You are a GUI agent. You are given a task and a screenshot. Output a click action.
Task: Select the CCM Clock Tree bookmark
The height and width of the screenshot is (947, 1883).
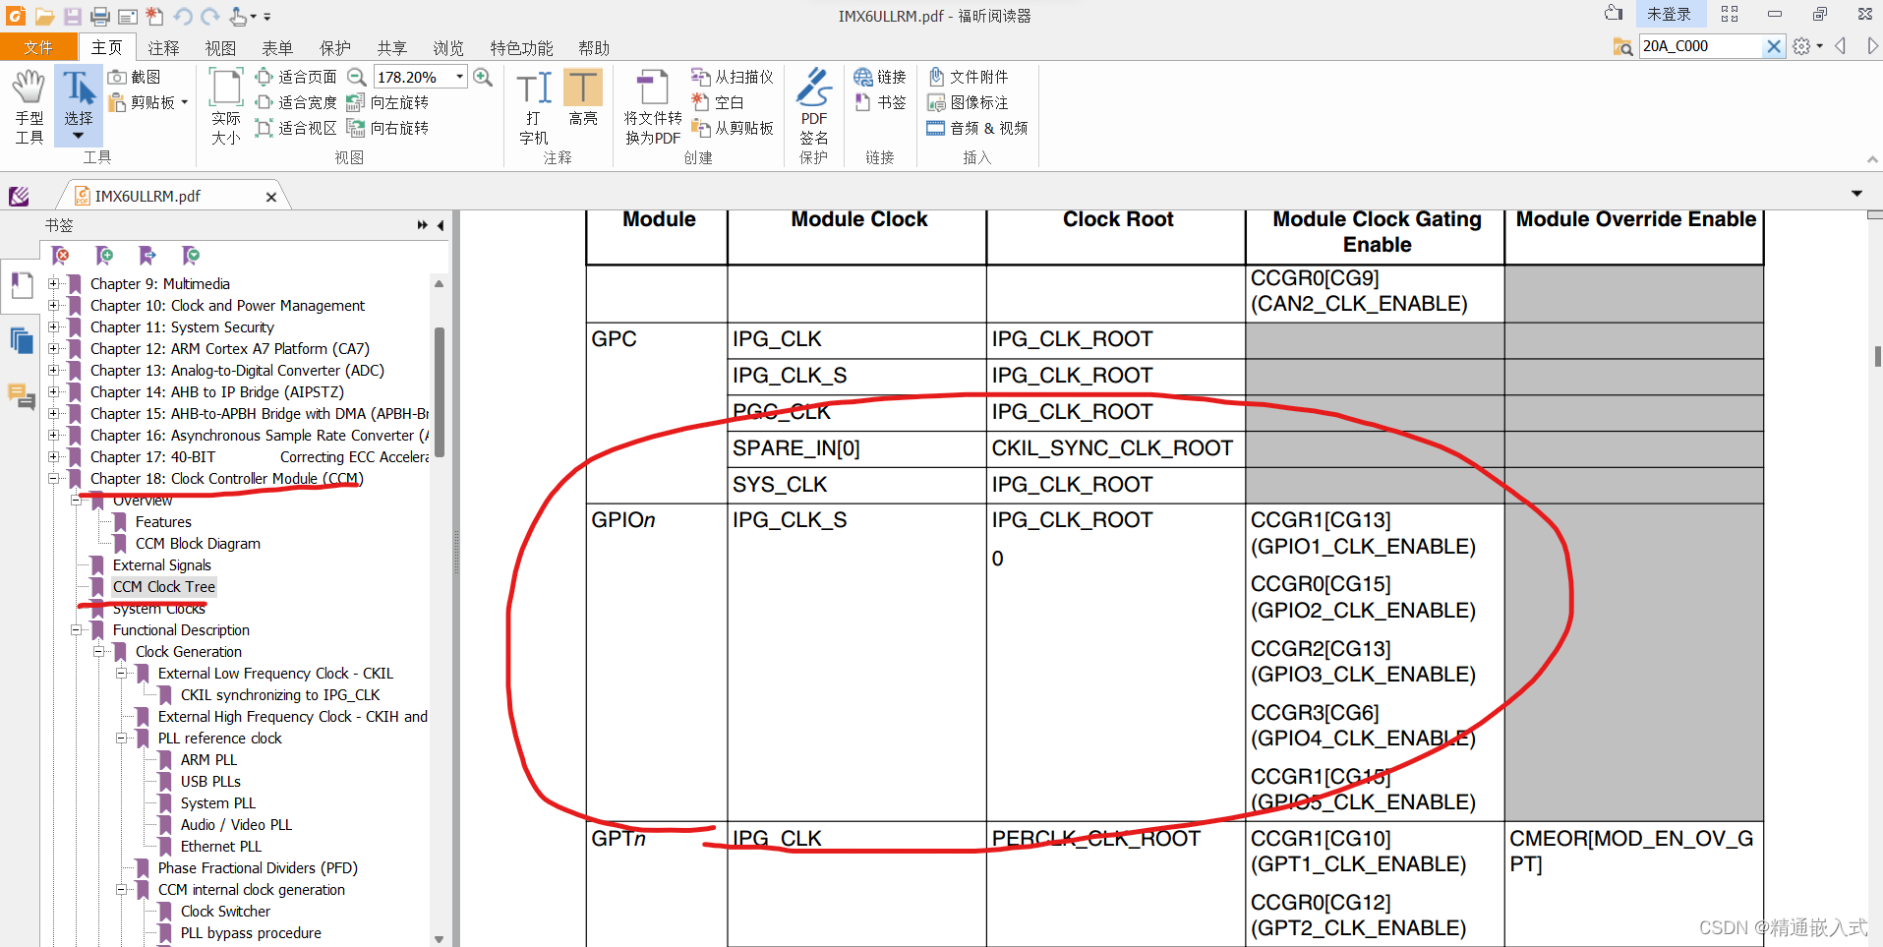tap(163, 587)
